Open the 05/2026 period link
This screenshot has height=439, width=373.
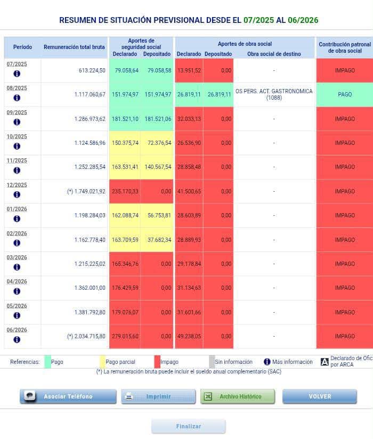pyautogui.click(x=17, y=306)
